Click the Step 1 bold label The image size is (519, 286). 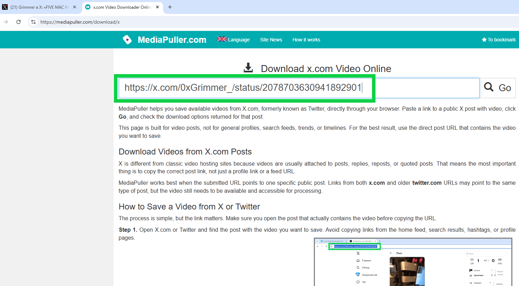128,230
